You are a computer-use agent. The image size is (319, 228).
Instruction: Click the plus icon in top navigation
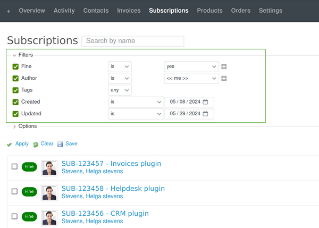[9, 11]
